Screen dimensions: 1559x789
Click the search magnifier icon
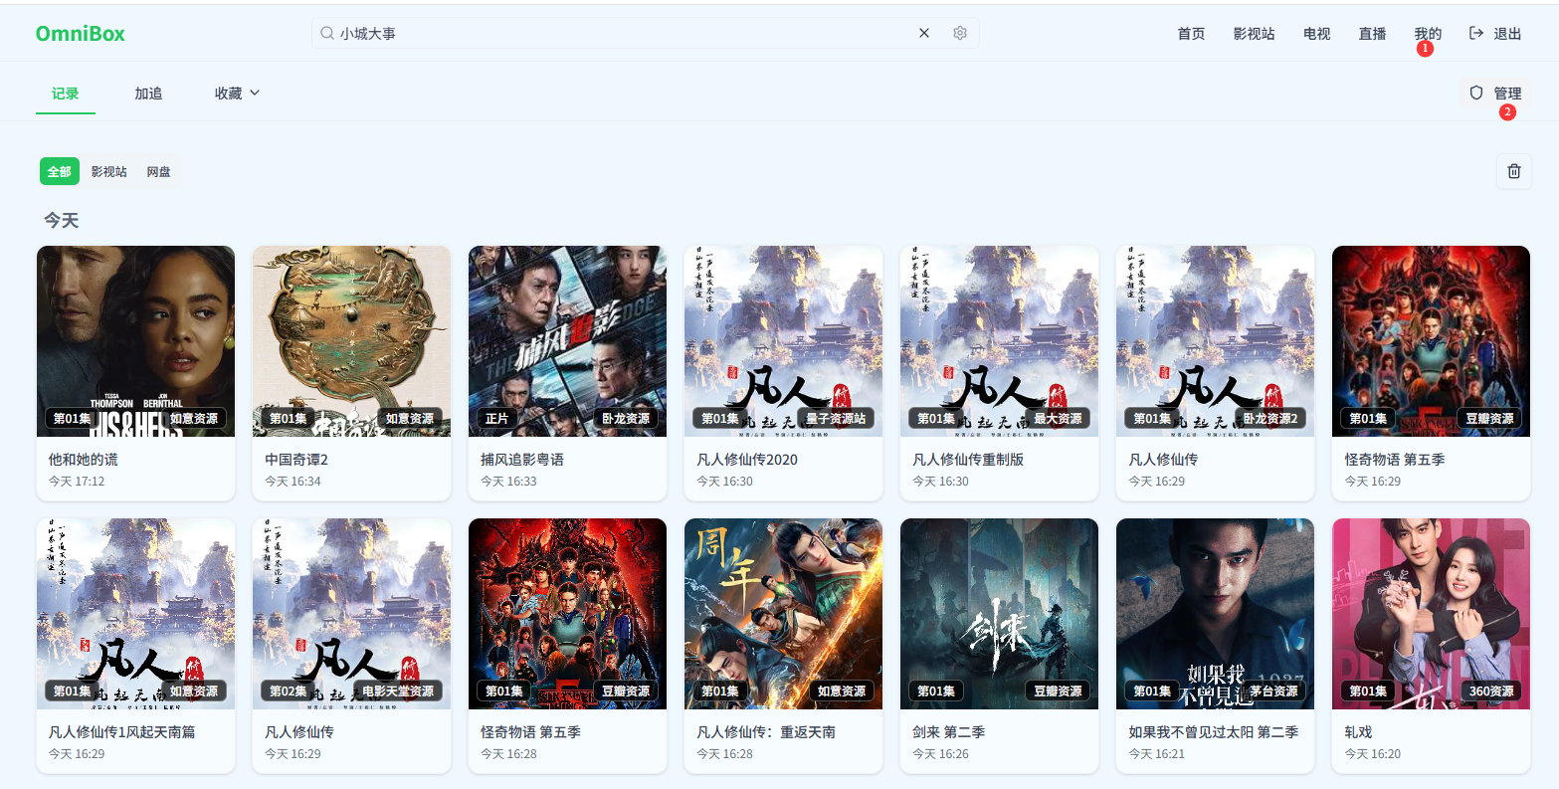click(327, 33)
